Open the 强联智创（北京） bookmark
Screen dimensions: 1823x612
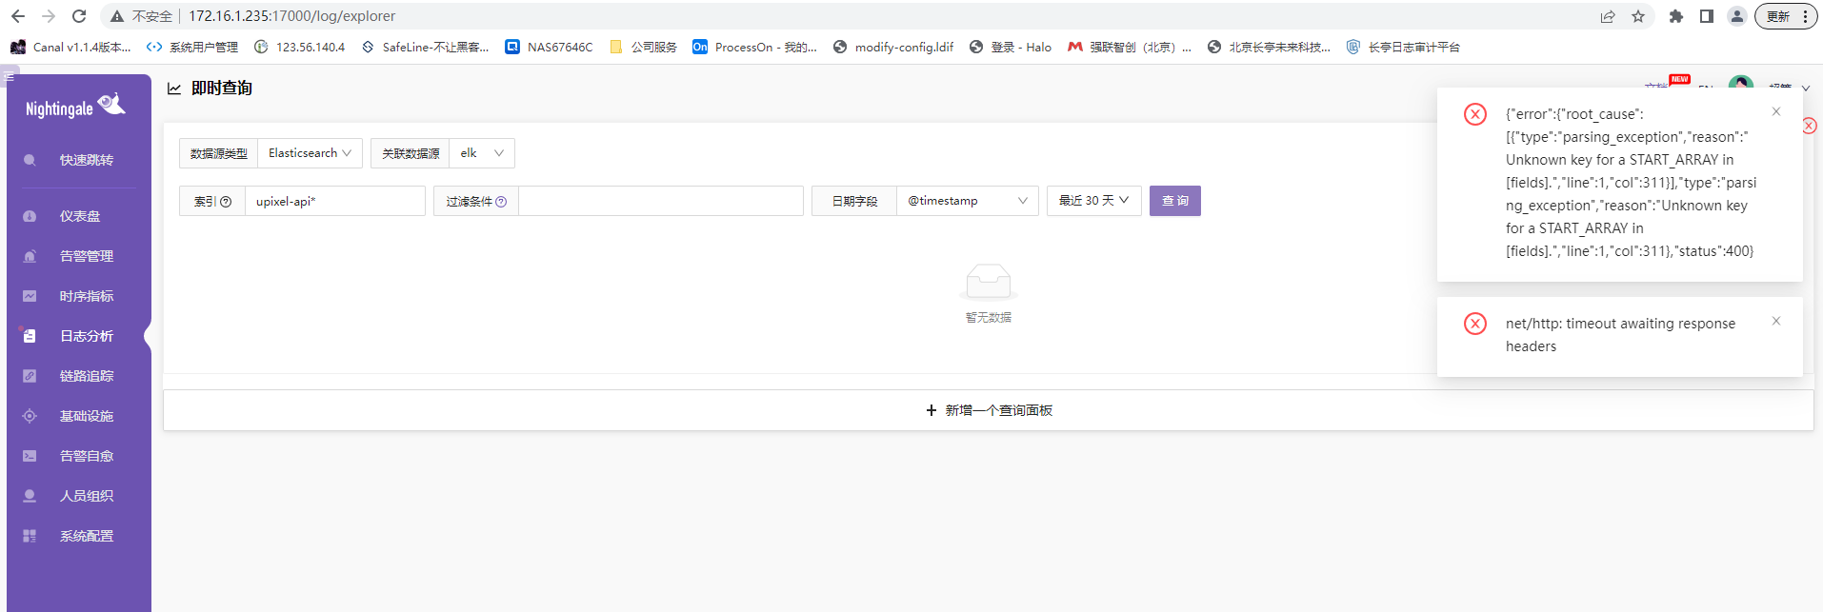pyautogui.click(x=1130, y=47)
